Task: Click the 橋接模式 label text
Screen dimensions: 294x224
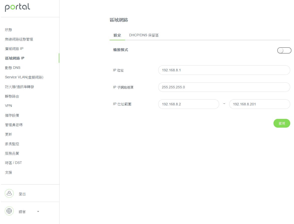Action: tap(121, 50)
